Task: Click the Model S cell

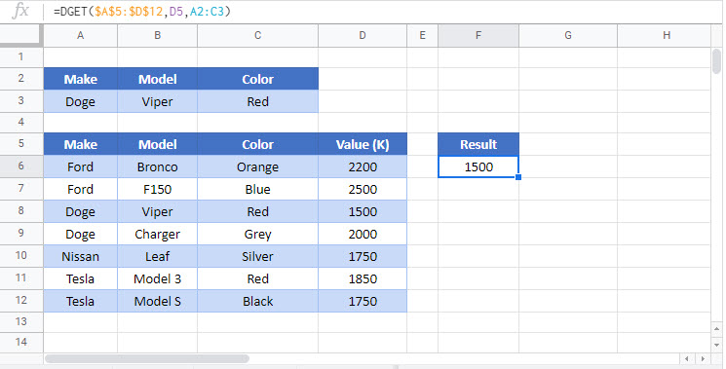Action: point(158,301)
